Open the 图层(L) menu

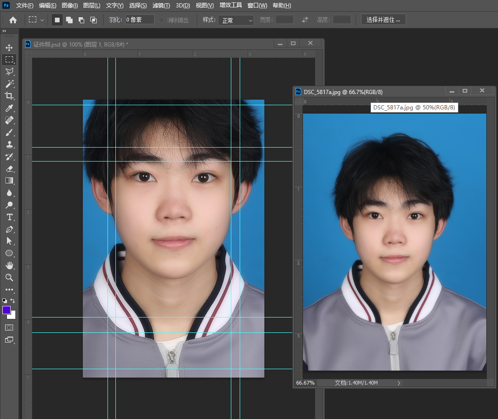(92, 6)
